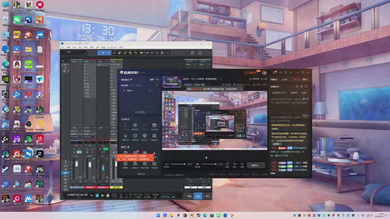
Task: Click the speaker icon beside the second volume slider
Action: pyautogui.click(x=197, y=164)
